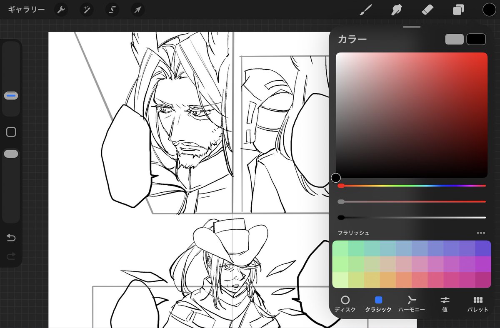500x328 pixels.
Task: Redo with the redo arrow on sidebar
Action: (11, 255)
